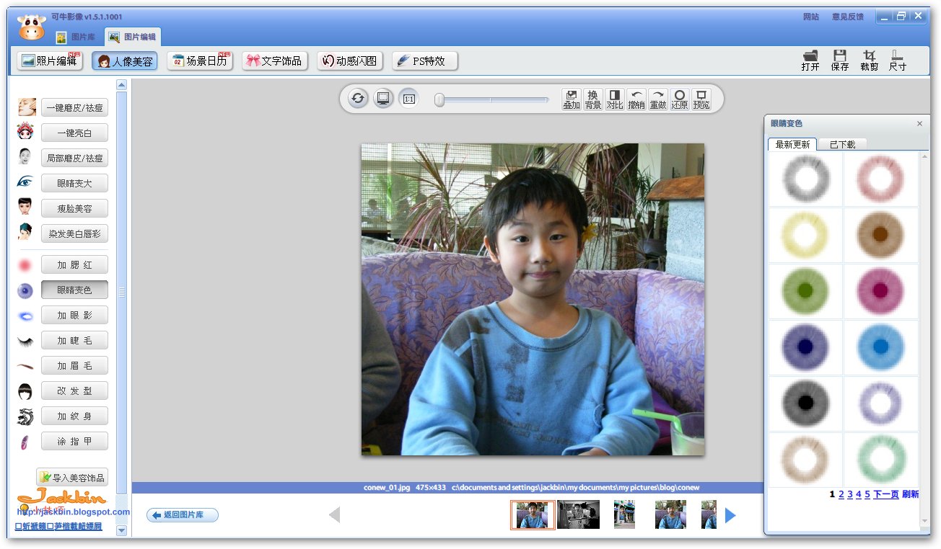Screen dimensions: 941x549
Task: Select the 加纹身 tattoo tool
Action: tap(74, 416)
